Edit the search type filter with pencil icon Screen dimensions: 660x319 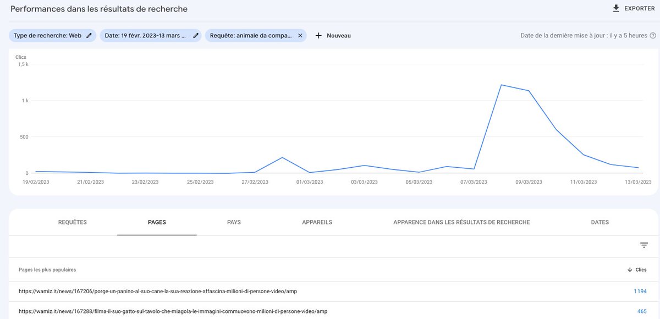point(89,35)
